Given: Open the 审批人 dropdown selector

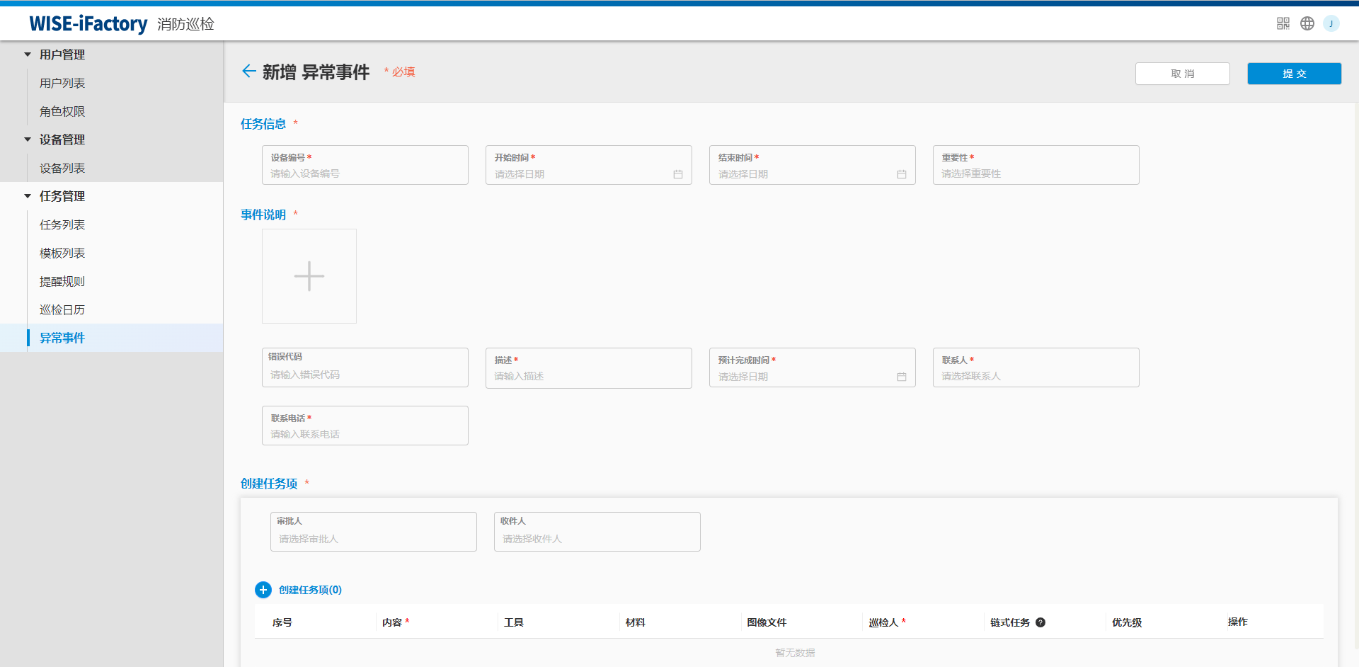Looking at the screenshot, I should click(373, 539).
